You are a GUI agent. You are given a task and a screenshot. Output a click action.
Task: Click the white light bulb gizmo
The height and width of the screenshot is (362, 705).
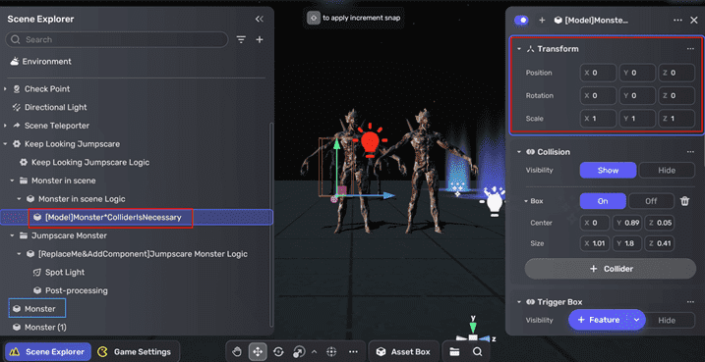pos(495,203)
